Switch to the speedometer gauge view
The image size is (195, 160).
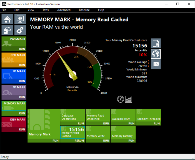[121, 99]
